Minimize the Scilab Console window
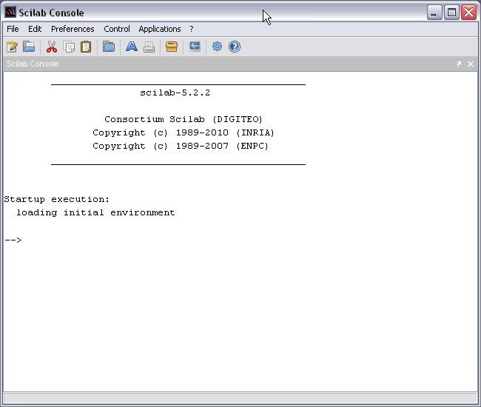Screen dimensions: 481x407 point(434,13)
